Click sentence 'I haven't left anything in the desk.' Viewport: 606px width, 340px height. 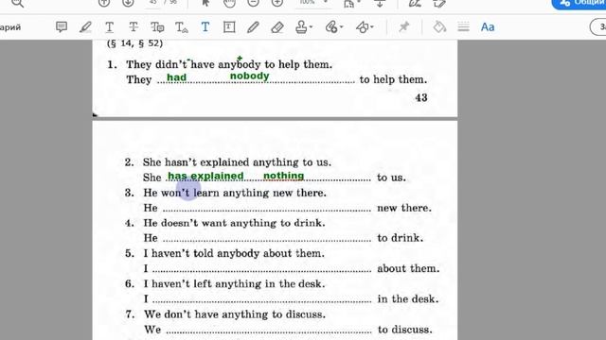[234, 283]
